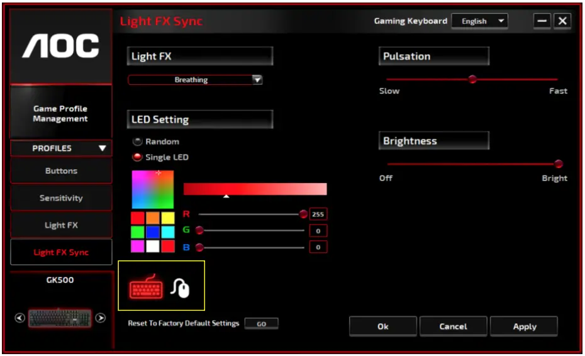585x356 pixels.
Task: Click the Pulsation section header
Action: [x=434, y=57]
